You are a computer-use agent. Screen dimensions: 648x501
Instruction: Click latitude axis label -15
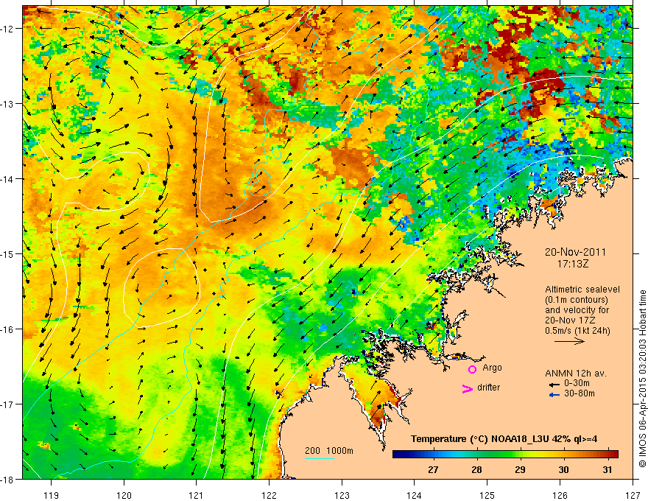[7, 253]
